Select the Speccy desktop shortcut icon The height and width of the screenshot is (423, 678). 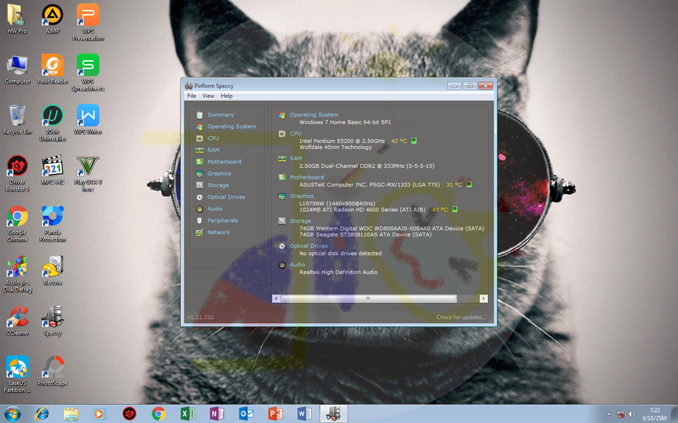53,321
